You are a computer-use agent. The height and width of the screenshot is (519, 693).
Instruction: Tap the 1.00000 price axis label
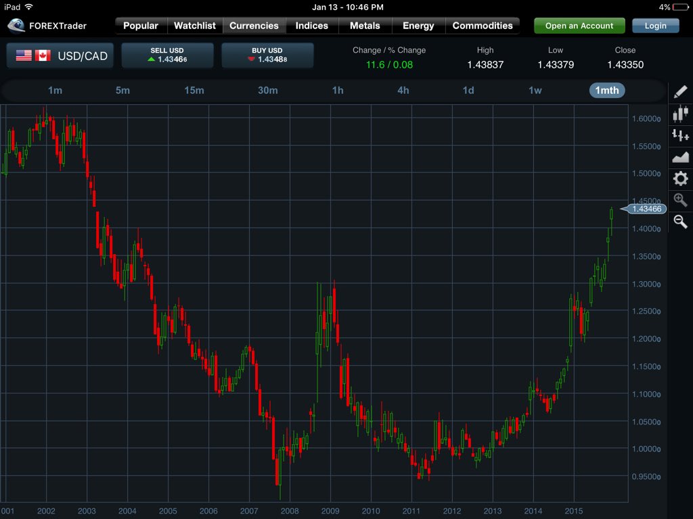(646, 449)
